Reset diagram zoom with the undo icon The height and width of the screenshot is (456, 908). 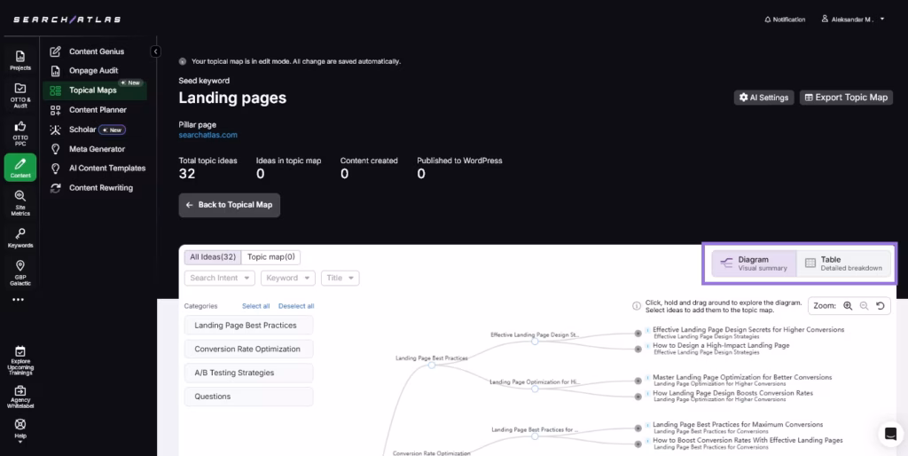880,306
